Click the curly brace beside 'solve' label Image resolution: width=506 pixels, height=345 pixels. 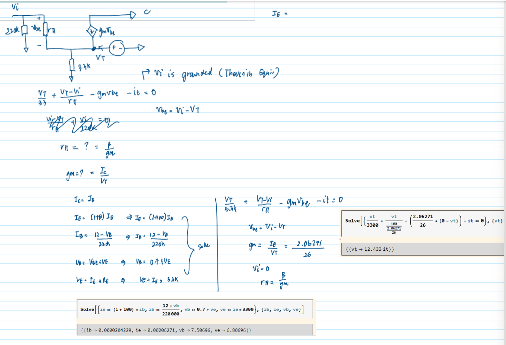pos(186,245)
